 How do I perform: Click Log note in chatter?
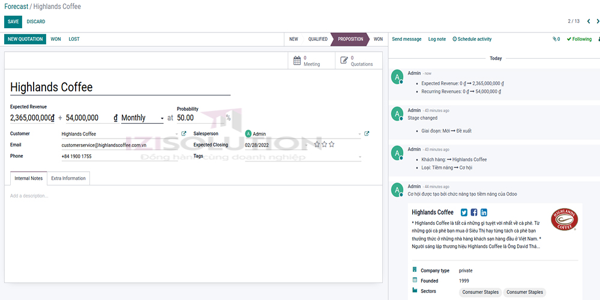437,39
